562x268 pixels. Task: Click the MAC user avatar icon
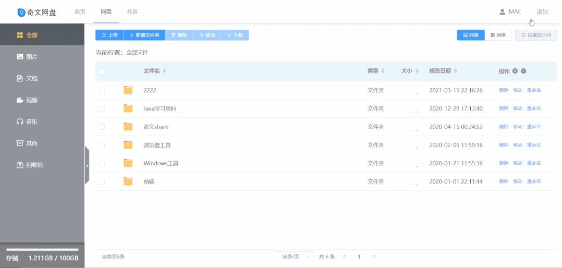(x=502, y=12)
